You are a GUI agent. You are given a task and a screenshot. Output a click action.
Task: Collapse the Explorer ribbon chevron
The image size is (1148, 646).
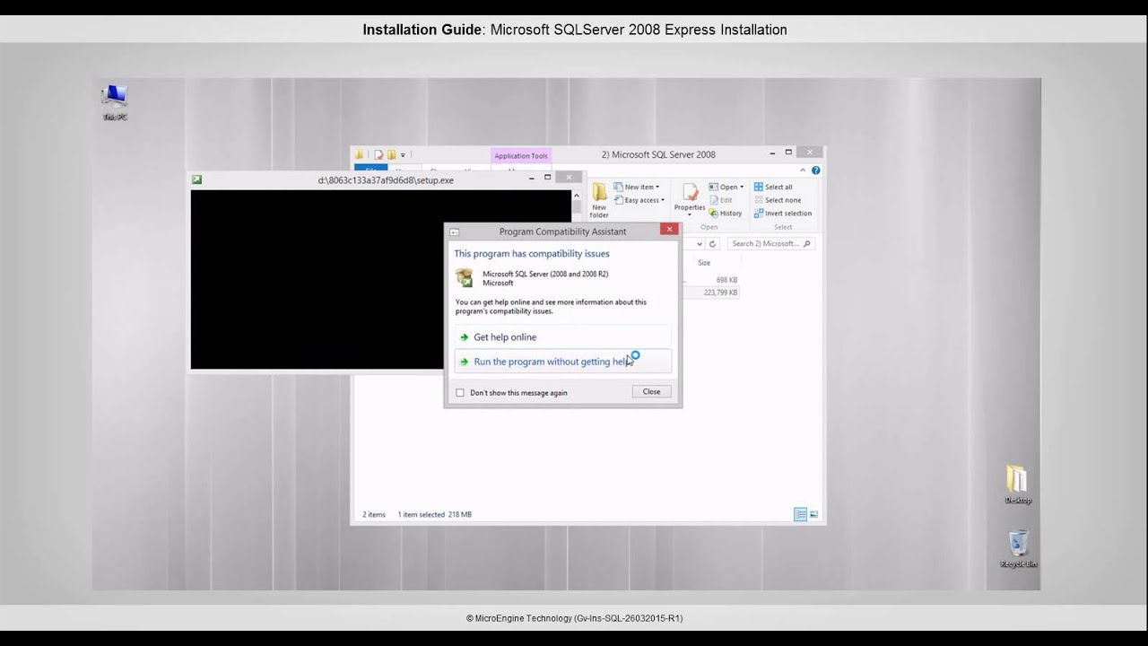coord(804,170)
